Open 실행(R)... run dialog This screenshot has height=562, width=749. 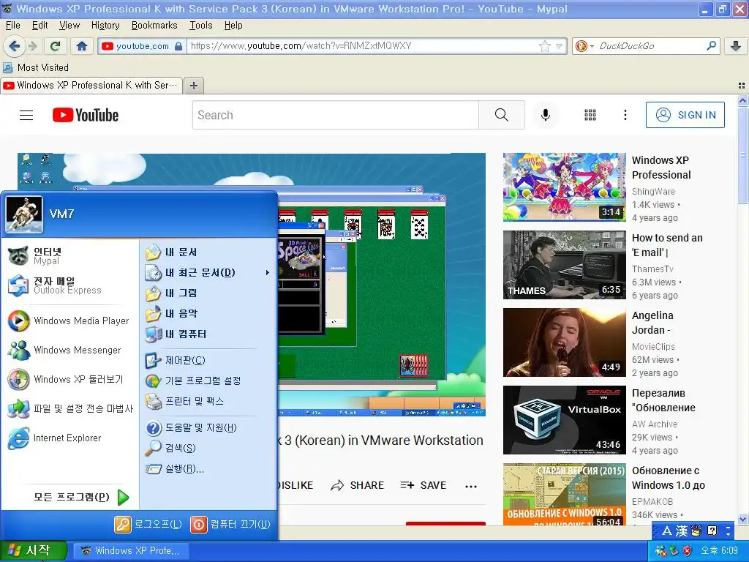point(208,469)
